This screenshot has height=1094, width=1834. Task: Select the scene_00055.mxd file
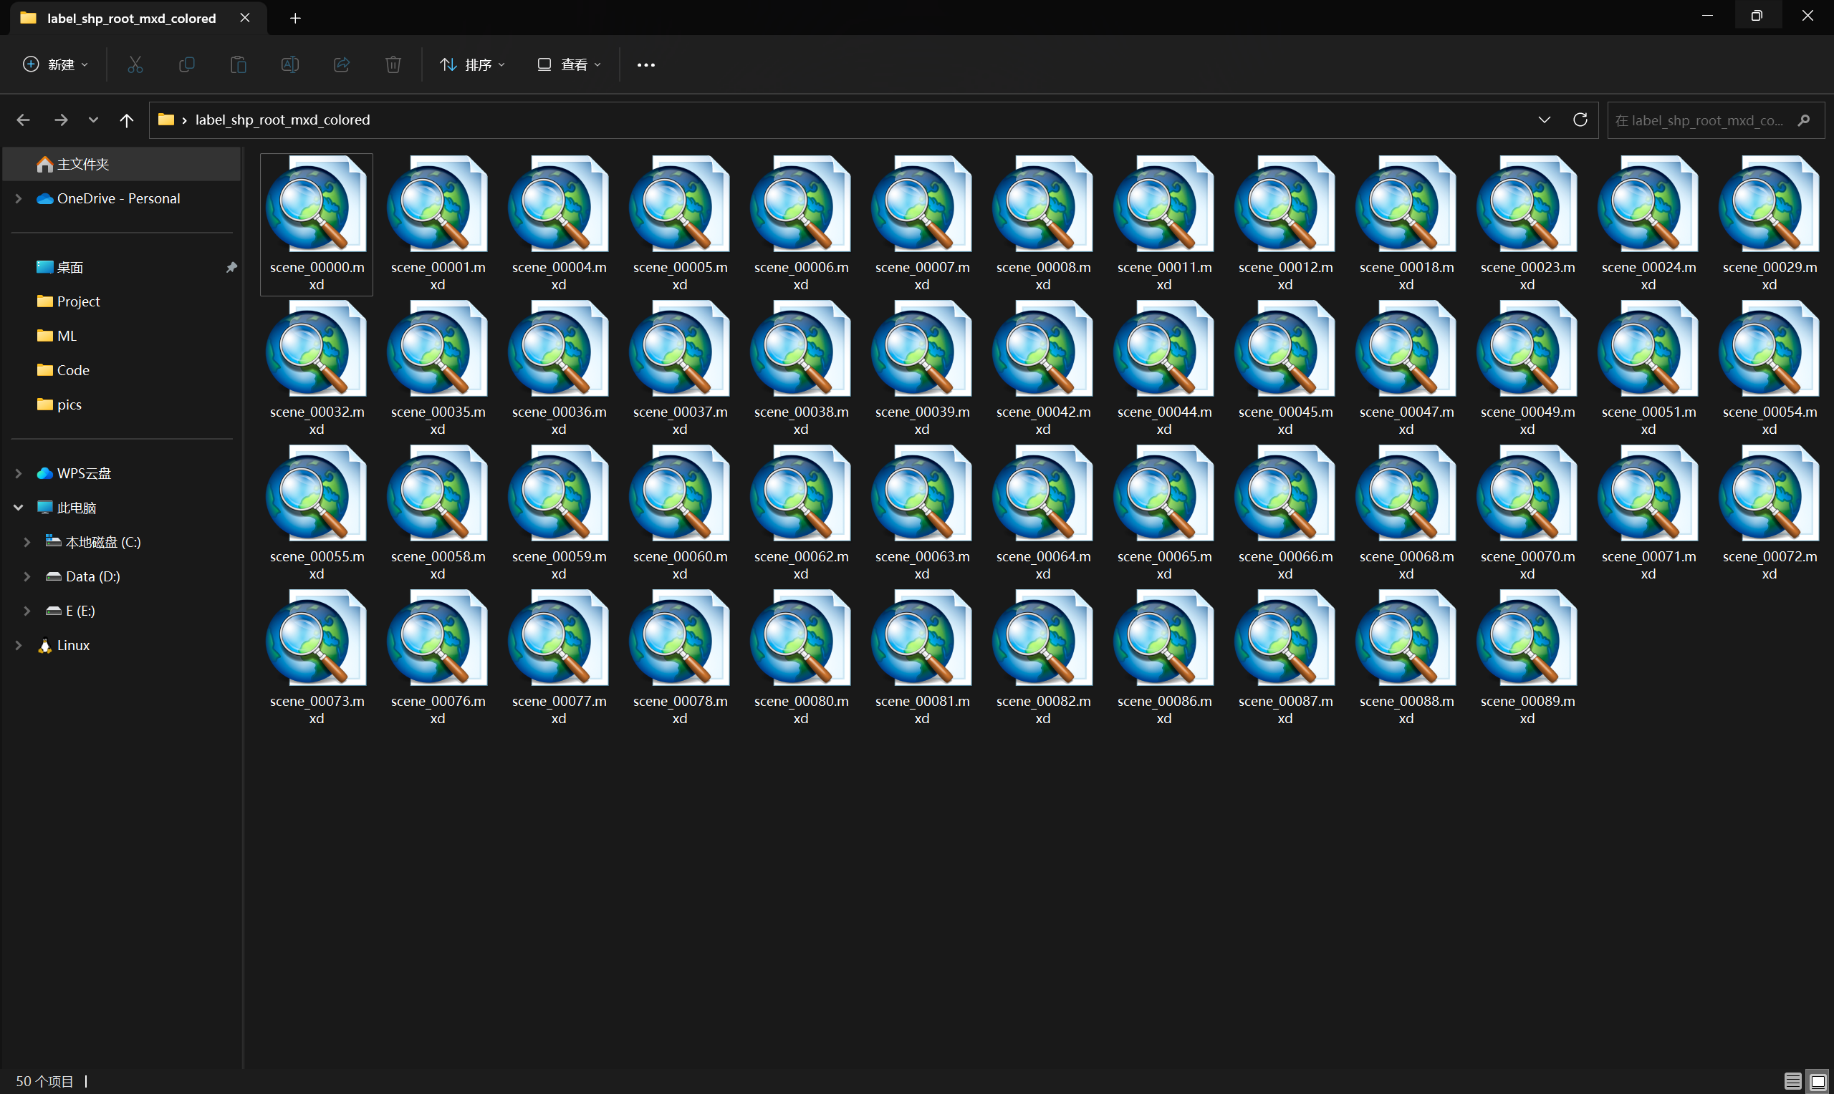317,513
